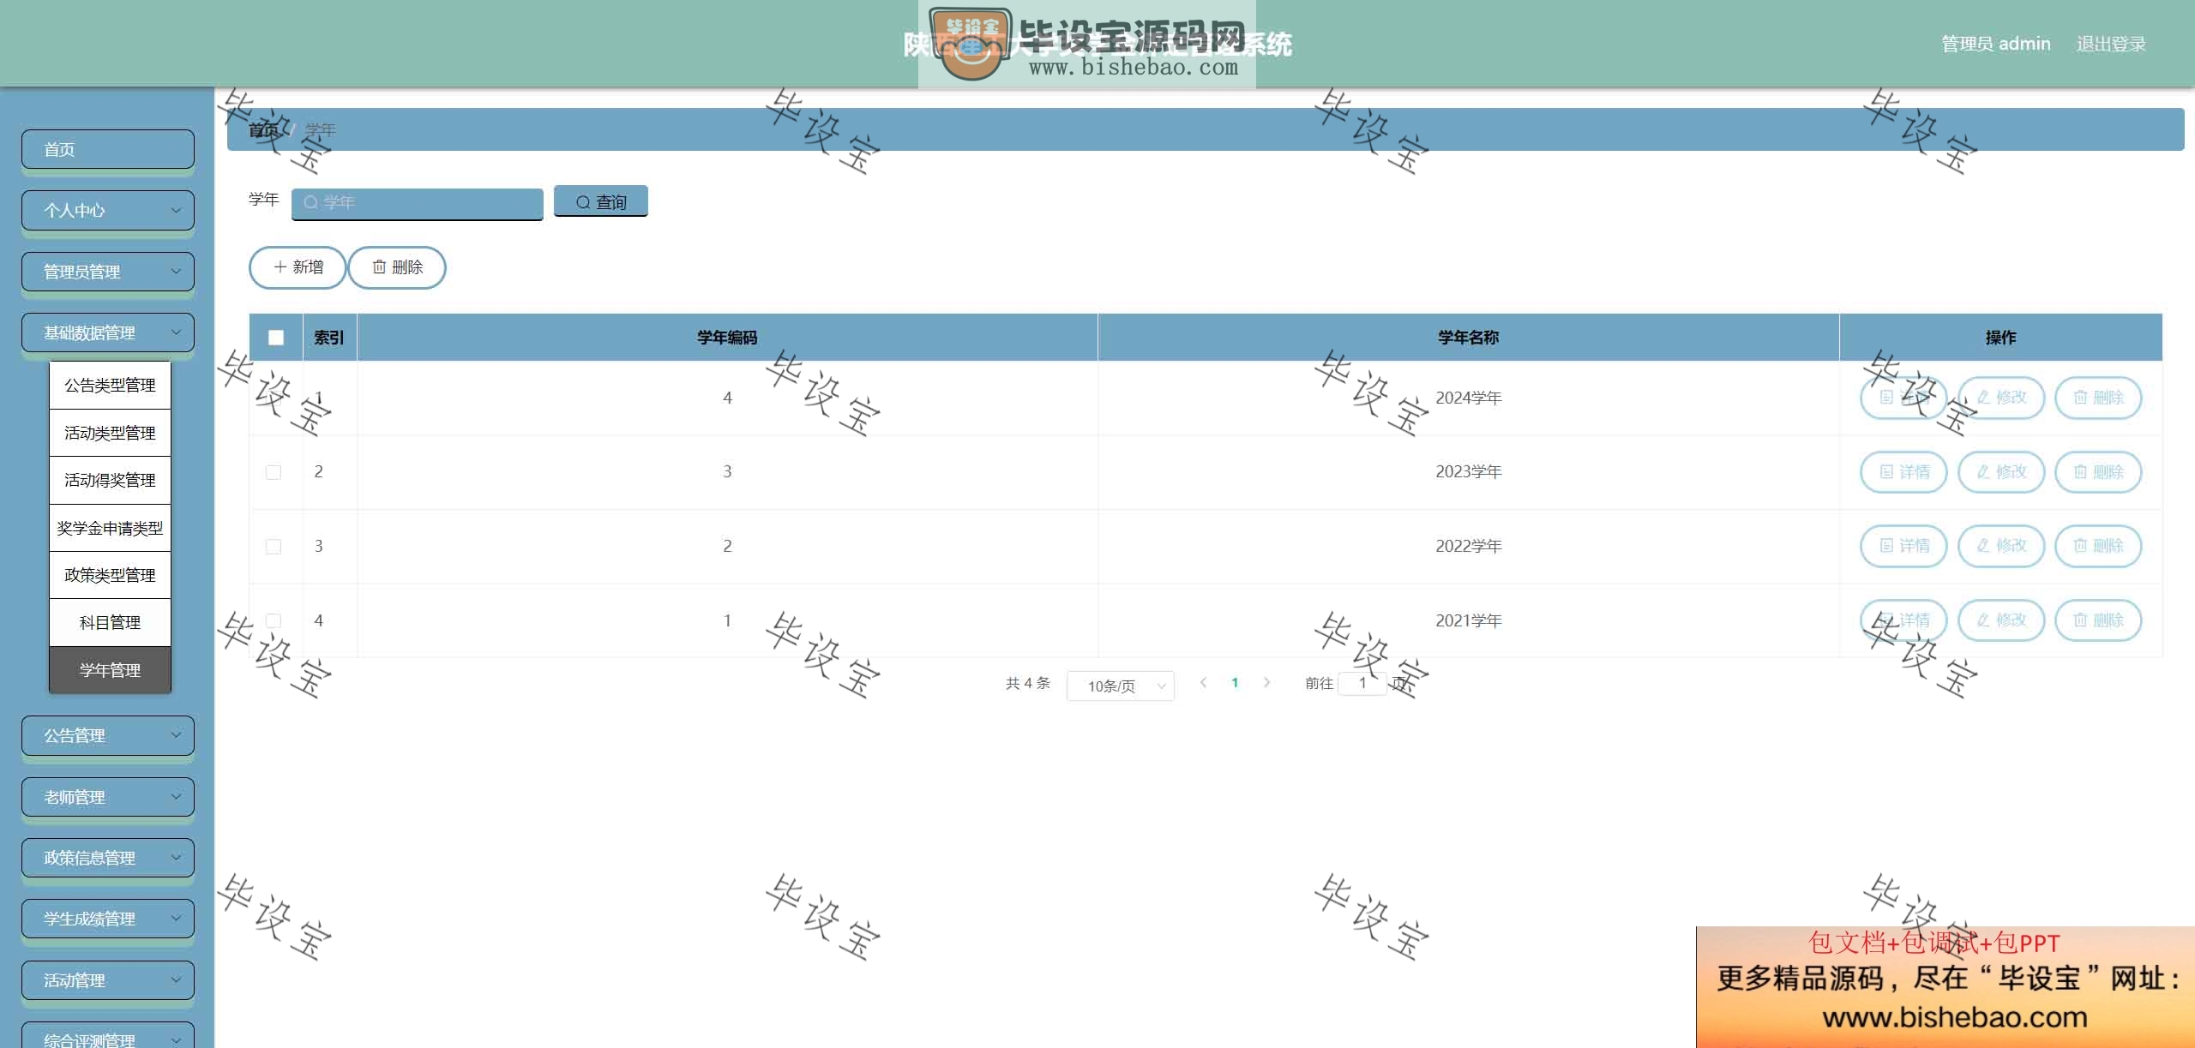
Task: Check the checkbox for the 2023学年 row
Action: pos(274,472)
